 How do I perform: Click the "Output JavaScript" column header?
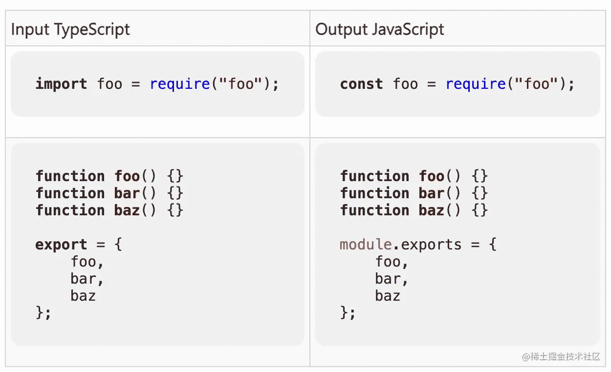(379, 29)
